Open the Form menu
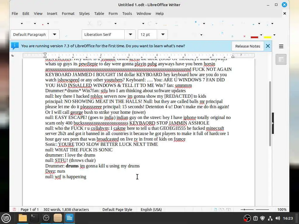Viewport: 299px width, 224px height. 113,13
